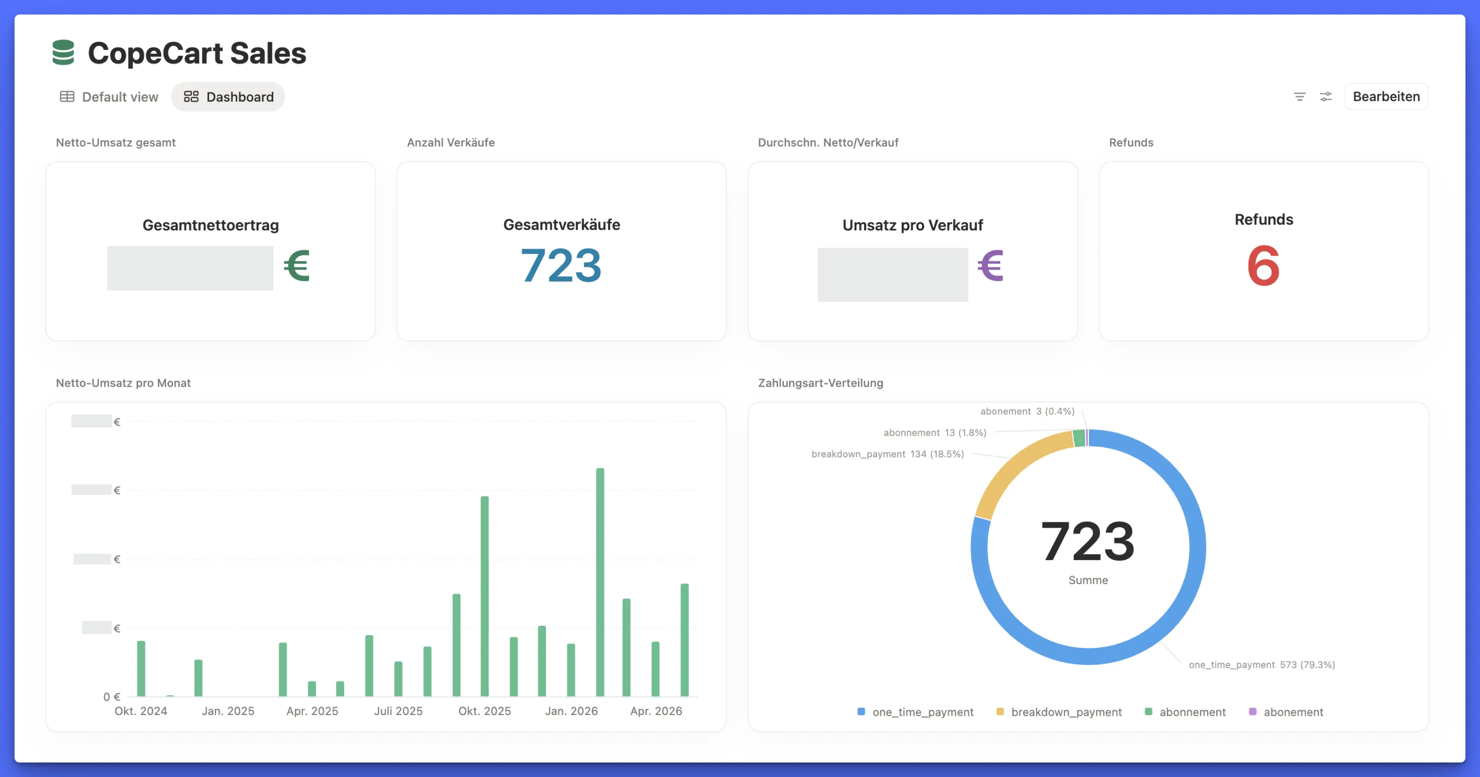Click the Apr. 2025 axis label
The image size is (1480, 777).
click(312, 711)
